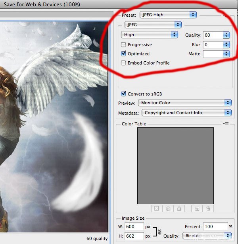The height and width of the screenshot is (244, 238).
Task: Open the Matte color dropdown arrow
Action: point(226,54)
